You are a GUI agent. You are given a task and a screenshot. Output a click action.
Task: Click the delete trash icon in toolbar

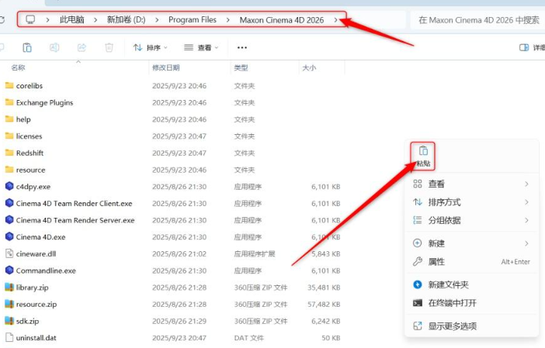point(109,47)
